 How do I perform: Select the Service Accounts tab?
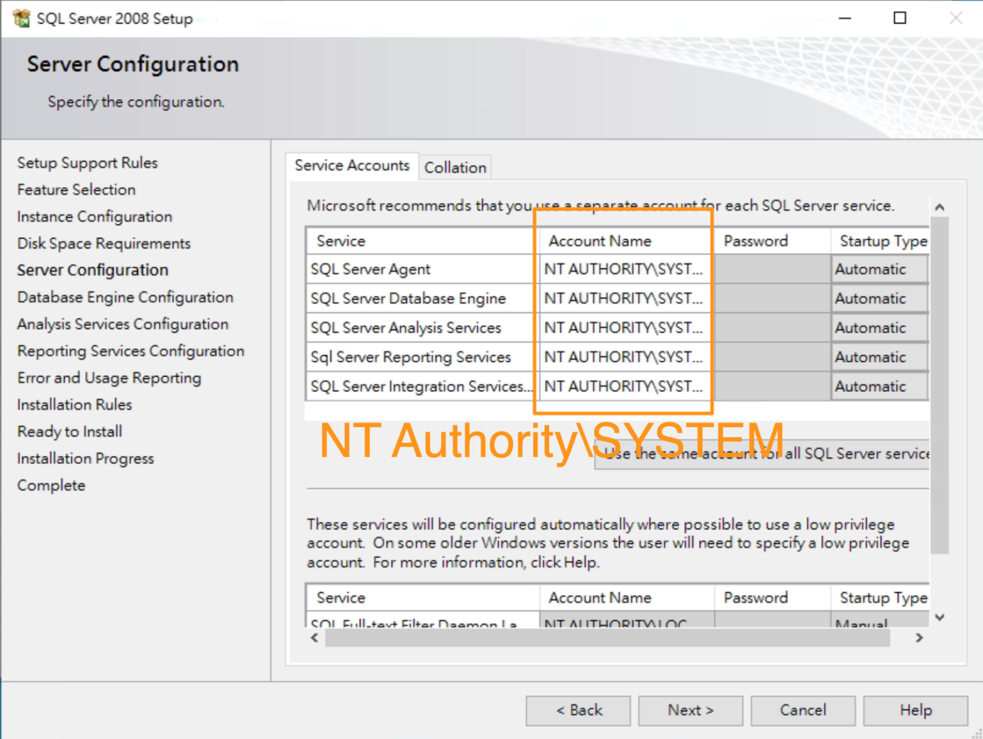pos(352,166)
